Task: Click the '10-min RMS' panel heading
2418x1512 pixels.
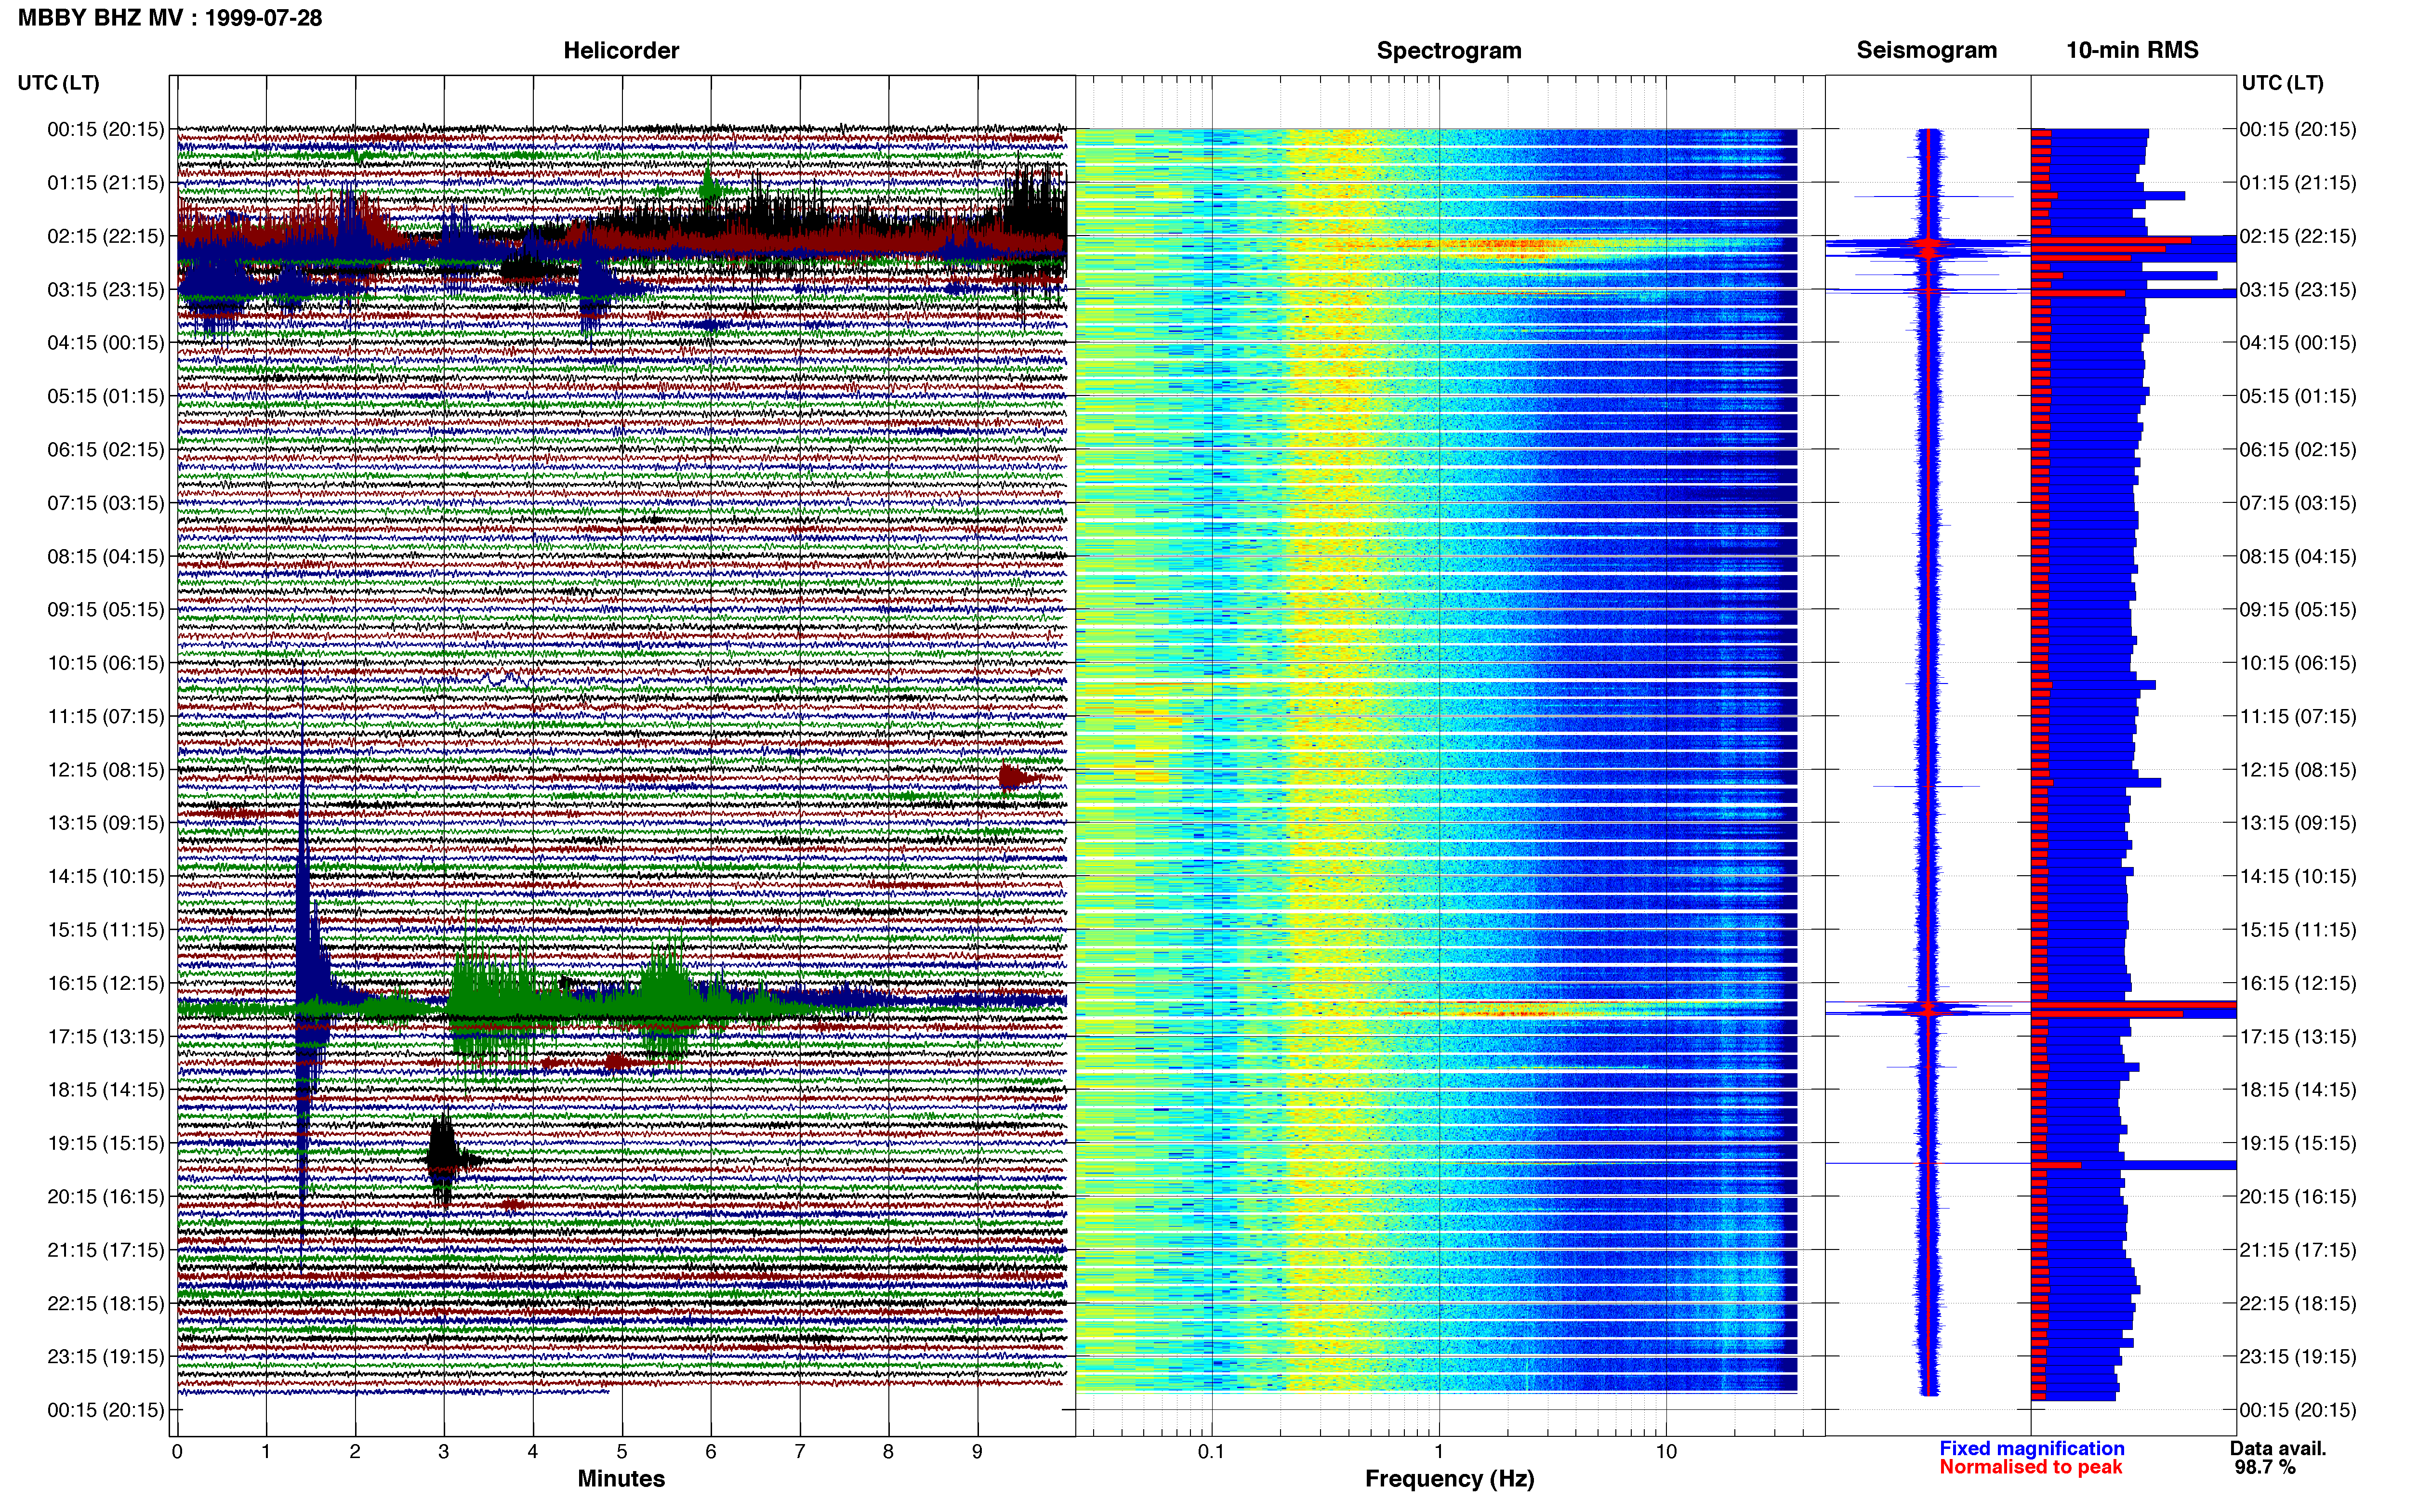Action: click(x=2132, y=50)
